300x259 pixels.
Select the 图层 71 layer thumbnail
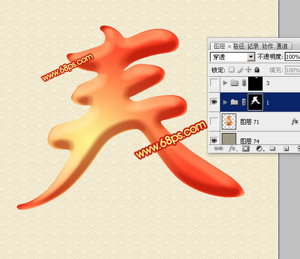tap(229, 122)
